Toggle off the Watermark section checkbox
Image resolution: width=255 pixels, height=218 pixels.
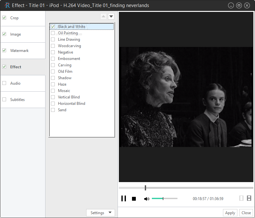point(4,50)
